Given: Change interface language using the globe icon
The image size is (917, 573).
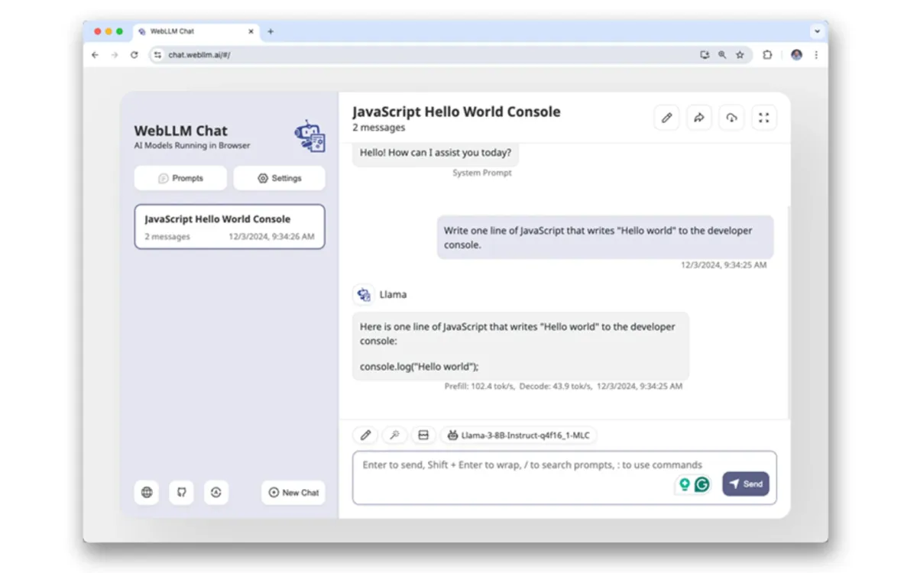Looking at the screenshot, I should (x=147, y=493).
